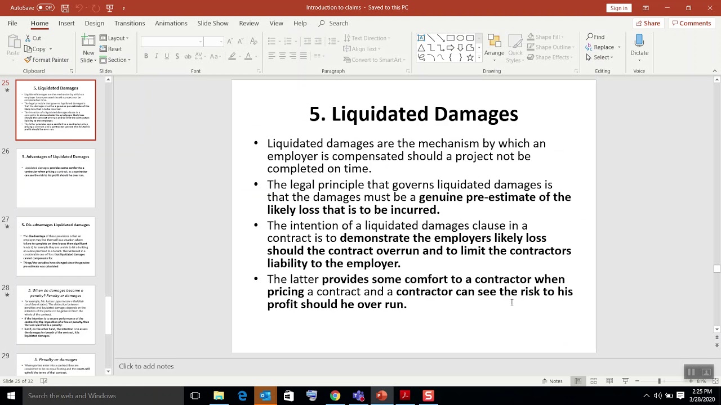Viewport: 721px width, 405px height.
Task: Click the Format Painter brush
Action: tap(28, 60)
